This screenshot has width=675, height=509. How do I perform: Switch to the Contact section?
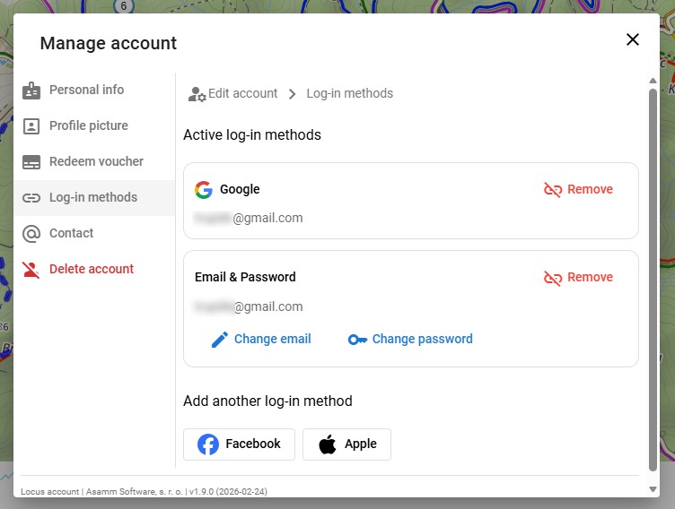(72, 234)
